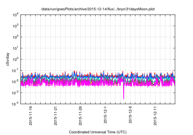193x135 pixels.
Task: Click the 2015-12-11 date tick label
Action: coord(155,116)
